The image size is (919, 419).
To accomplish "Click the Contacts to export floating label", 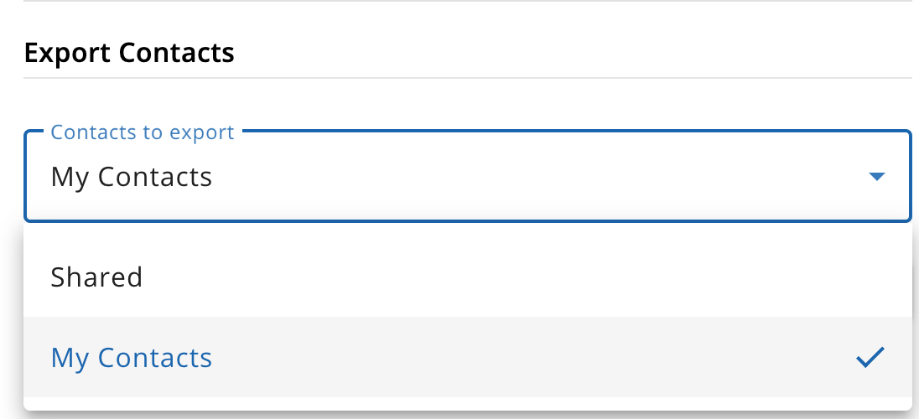I will point(143,132).
